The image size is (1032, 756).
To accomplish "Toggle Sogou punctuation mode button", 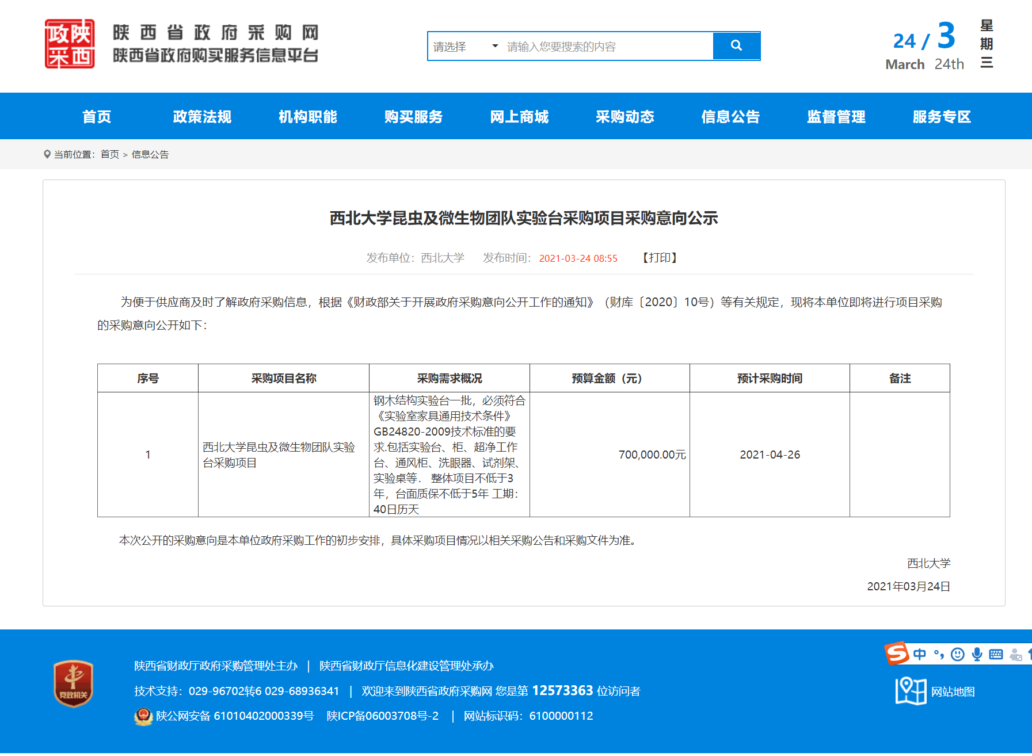I will 939,655.
